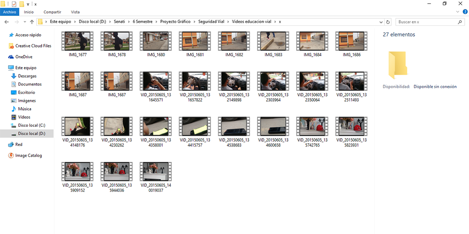This screenshot has width=469, height=234.
Task: Click the '6 Semestre' breadcrumb
Action: click(x=143, y=22)
